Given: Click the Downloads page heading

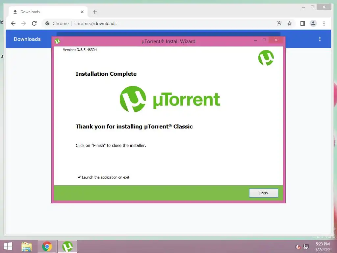Looking at the screenshot, I should pyautogui.click(x=27, y=39).
